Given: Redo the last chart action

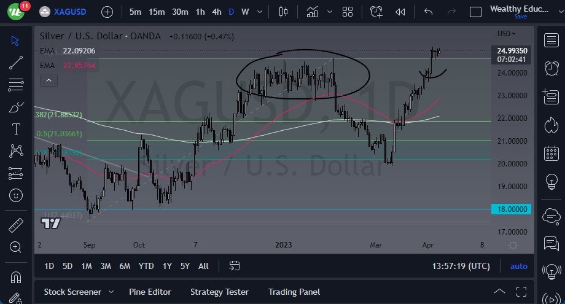Looking at the screenshot, I should pyautogui.click(x=451, y=12).
